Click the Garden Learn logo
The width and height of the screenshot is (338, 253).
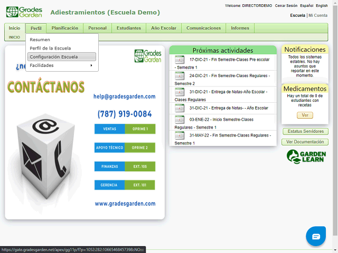pos(306,157)
